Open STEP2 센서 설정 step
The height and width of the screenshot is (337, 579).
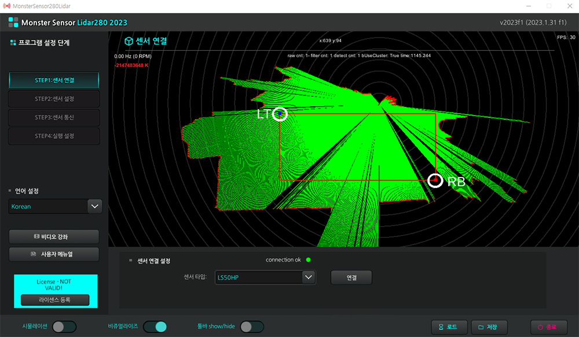[54, 99]
